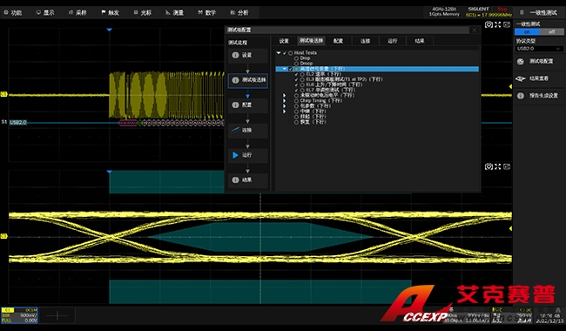Click the 运行 play step in test flow

click(247, 155)
